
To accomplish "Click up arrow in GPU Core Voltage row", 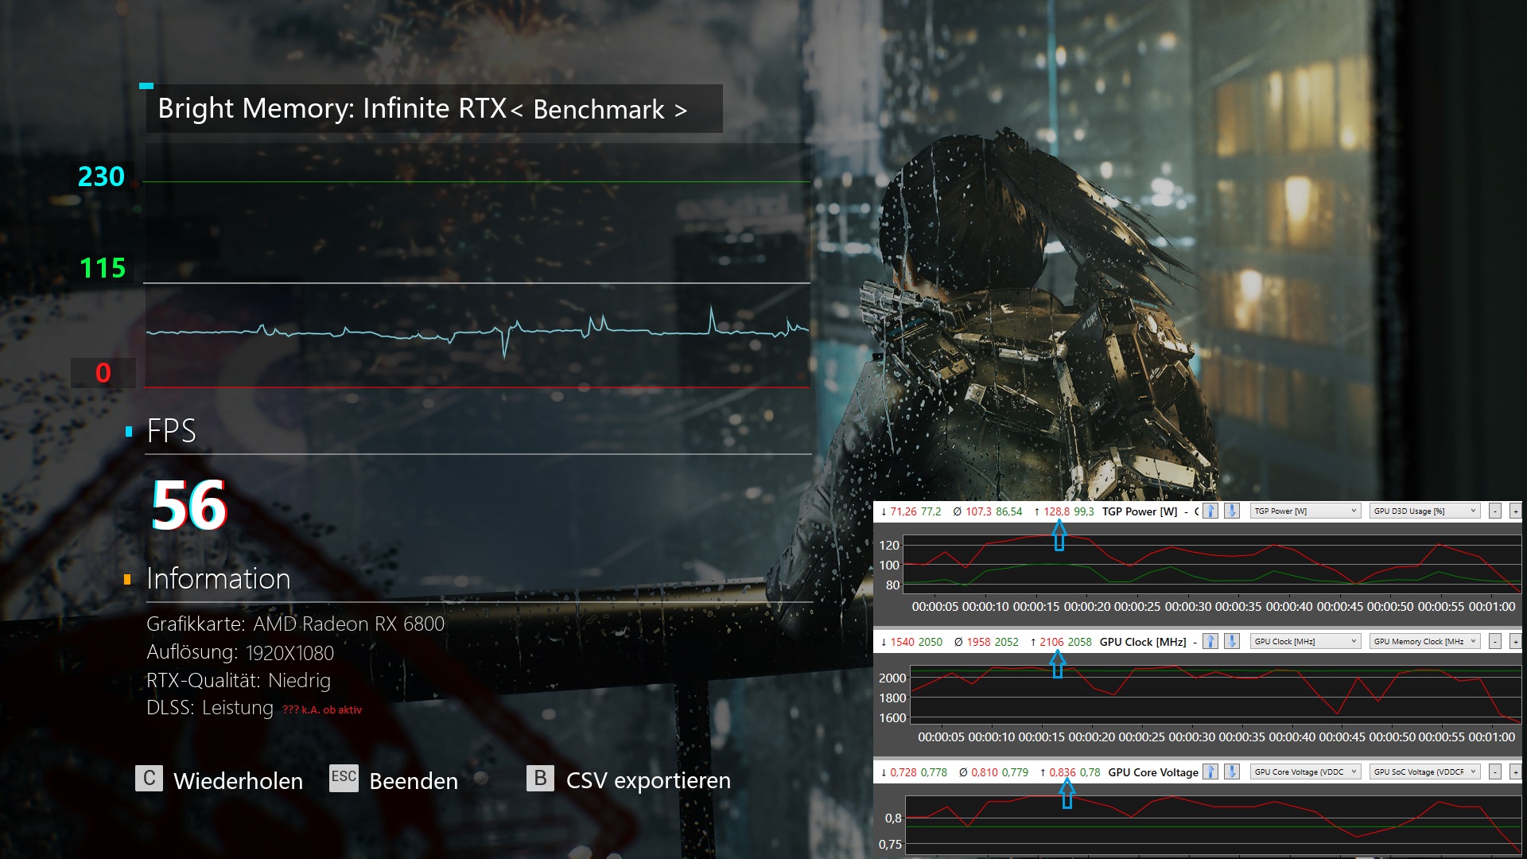I will (x=1210, y=772).
